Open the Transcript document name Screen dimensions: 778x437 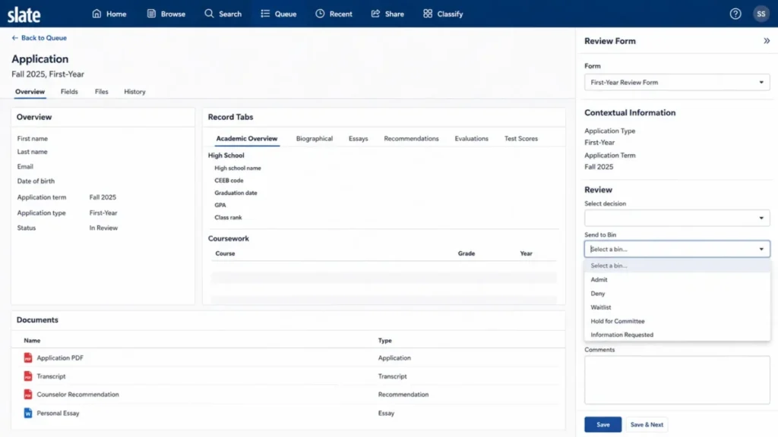51,376
